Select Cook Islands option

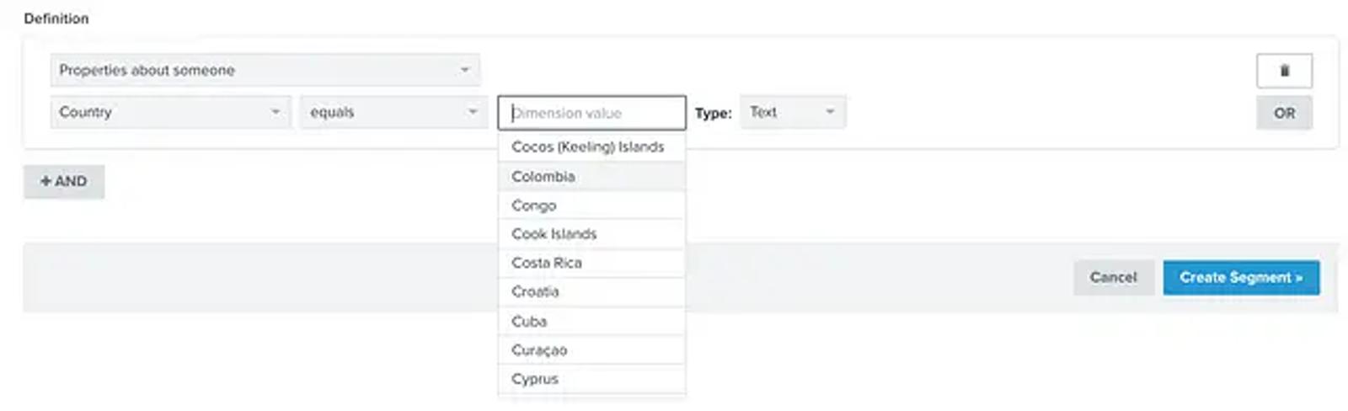coord(591,233)
